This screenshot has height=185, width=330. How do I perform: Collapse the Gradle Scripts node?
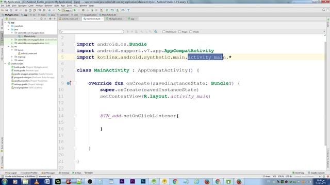tap(5, 64)
